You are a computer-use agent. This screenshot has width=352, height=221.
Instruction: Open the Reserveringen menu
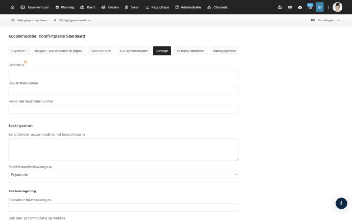tap(35, 7)
